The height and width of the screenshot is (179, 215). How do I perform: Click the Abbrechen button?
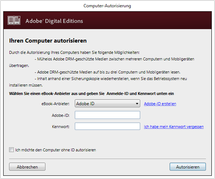point(27,167)
